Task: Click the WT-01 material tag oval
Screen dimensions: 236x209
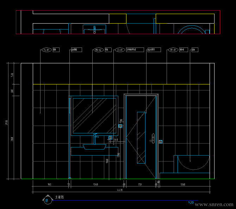Action: (x=173, y=50)
